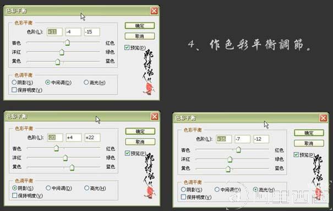Close the 色彩平衡 dialog with 阴影 selected
The image size is (333, 211).
[155, 116]
